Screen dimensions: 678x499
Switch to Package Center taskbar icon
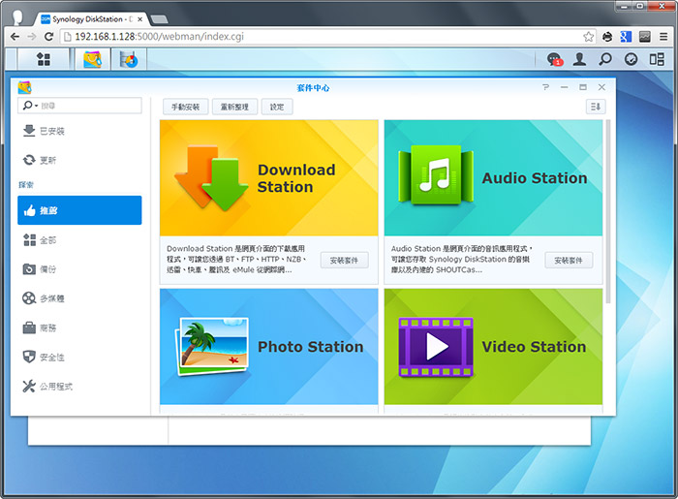[x=92, y=59]
